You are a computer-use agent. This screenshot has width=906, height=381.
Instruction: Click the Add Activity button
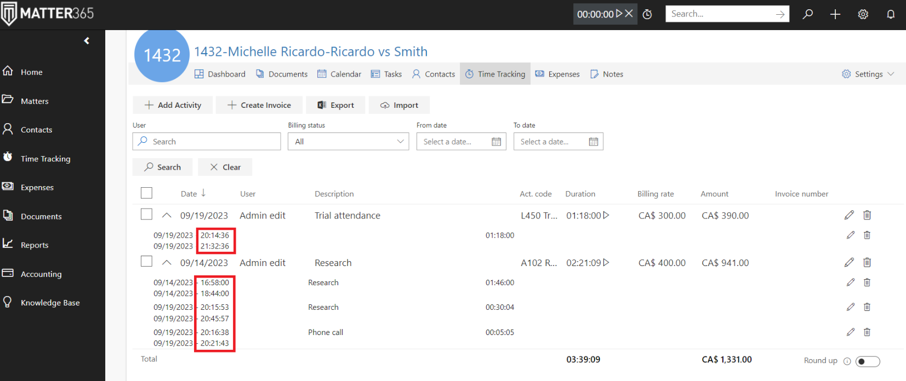[173, 105]
